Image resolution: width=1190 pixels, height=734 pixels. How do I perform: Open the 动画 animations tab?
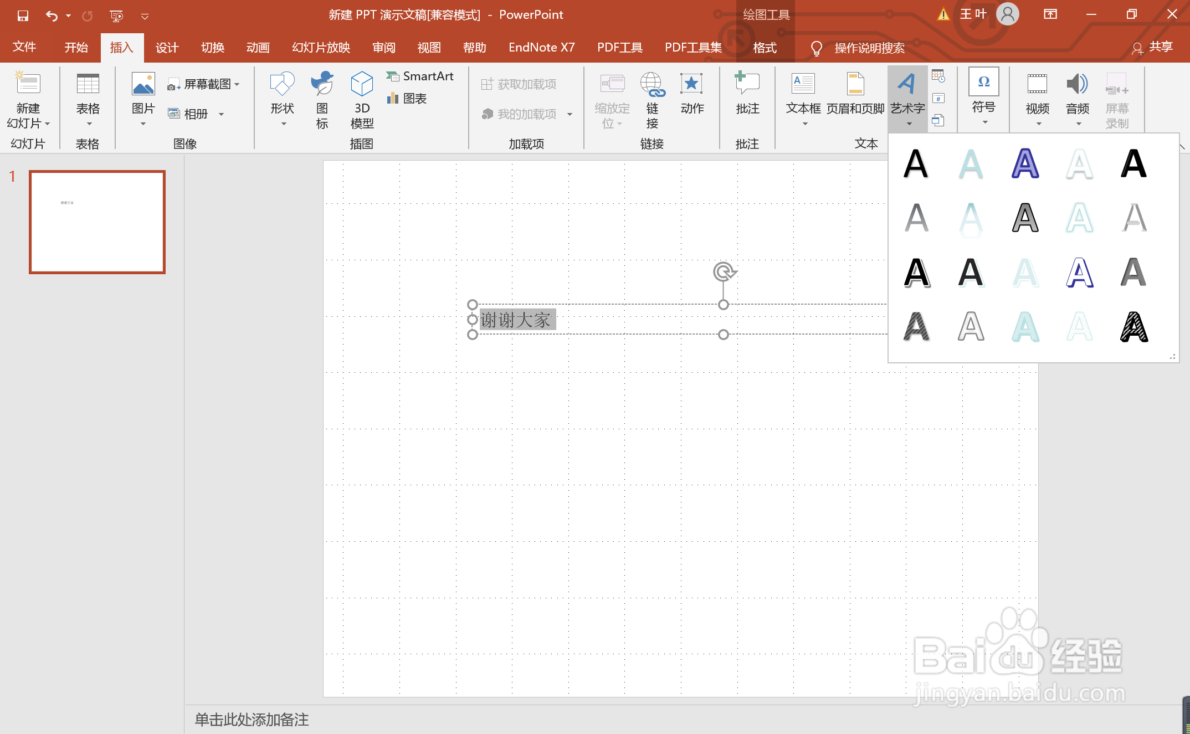[258, 48]
